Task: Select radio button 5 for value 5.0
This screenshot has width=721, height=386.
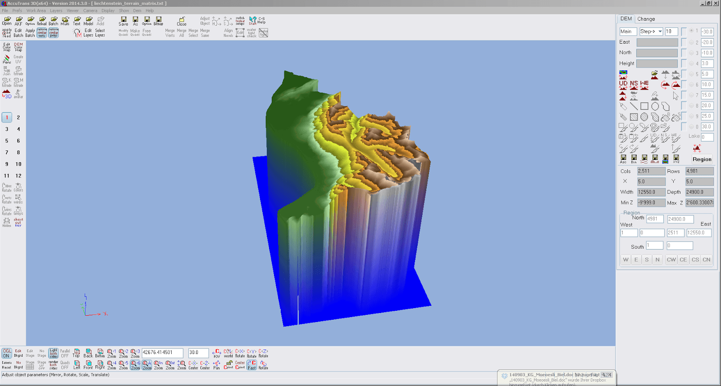Action: click(691, 74)
